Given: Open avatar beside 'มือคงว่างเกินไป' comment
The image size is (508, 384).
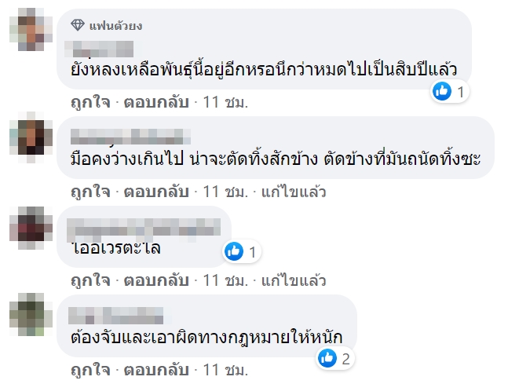Looking at the screenshot, I should 31,139.
